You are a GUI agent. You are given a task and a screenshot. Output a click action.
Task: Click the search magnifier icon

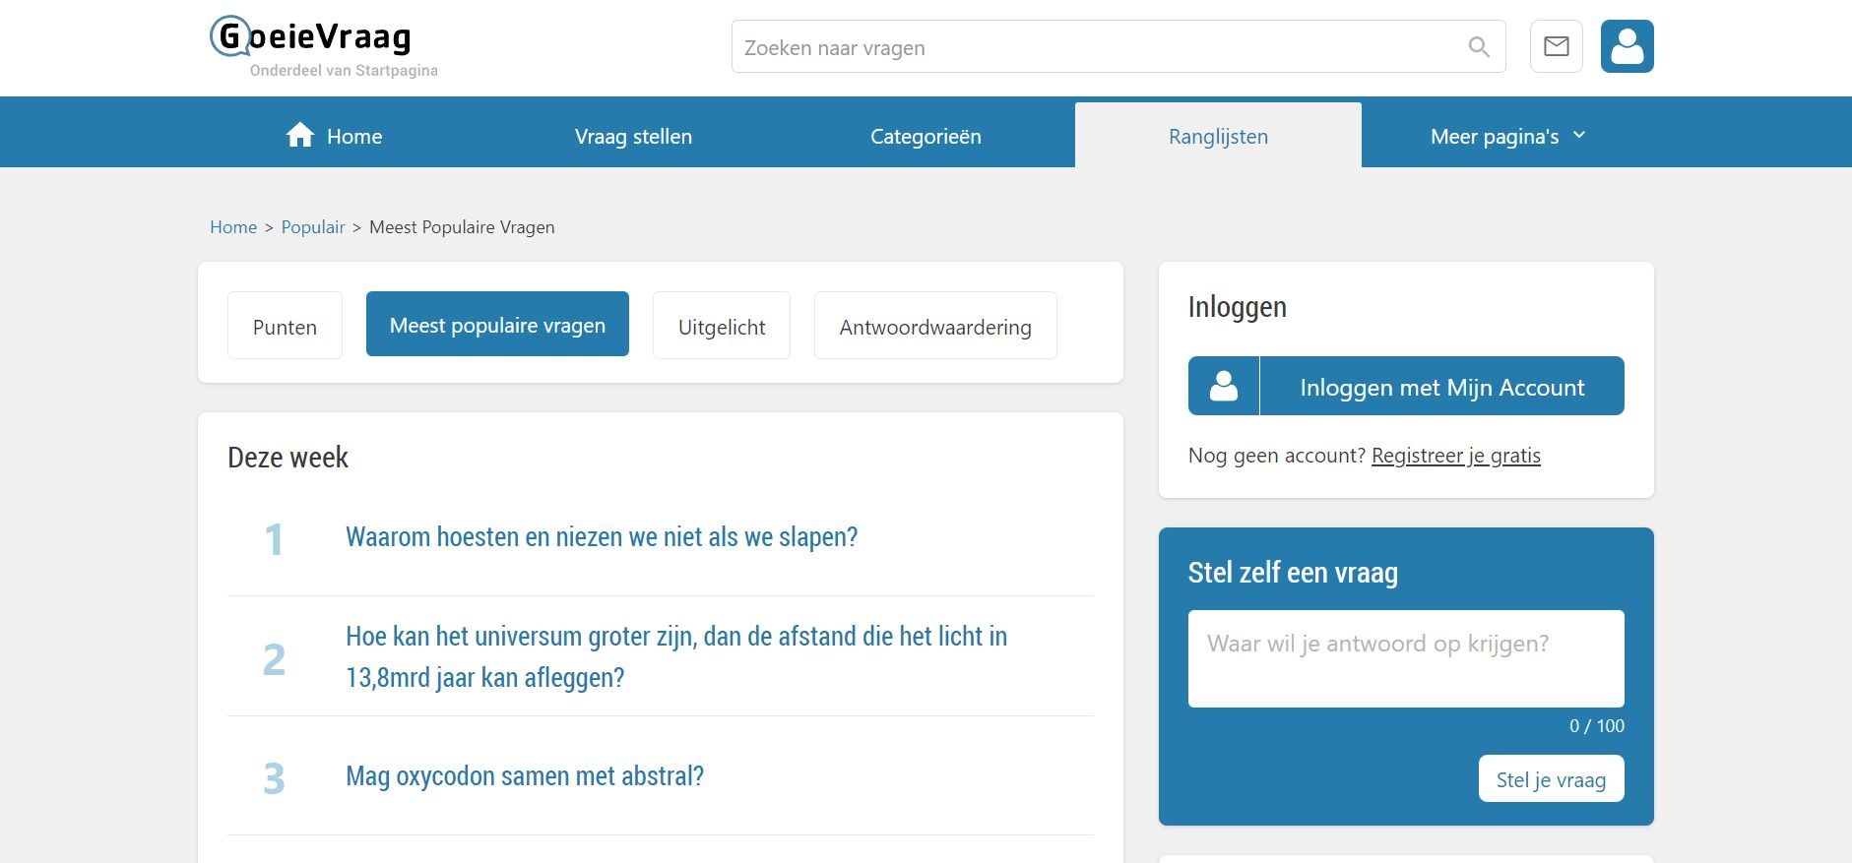click(x=1478, y=47)
